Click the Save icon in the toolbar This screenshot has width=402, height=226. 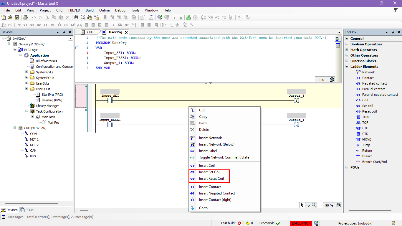click(17, 18)
